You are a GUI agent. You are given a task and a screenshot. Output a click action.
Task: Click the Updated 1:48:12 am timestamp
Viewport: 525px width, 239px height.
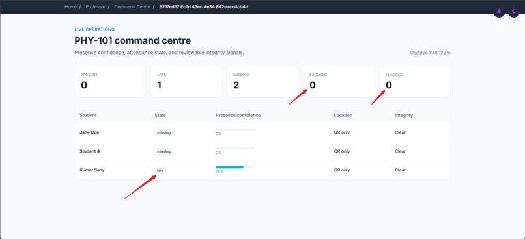coord(431,53)
